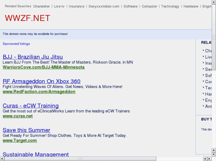Open the Technology related search link

point(170,6)
